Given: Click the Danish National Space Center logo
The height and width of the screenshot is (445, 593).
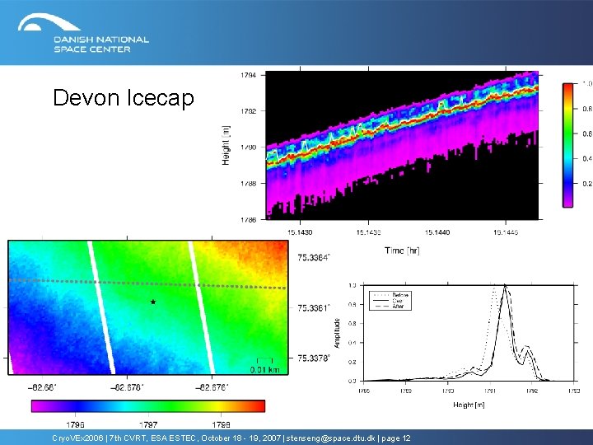Looking at the screenshot, I should tap(83, 33).
